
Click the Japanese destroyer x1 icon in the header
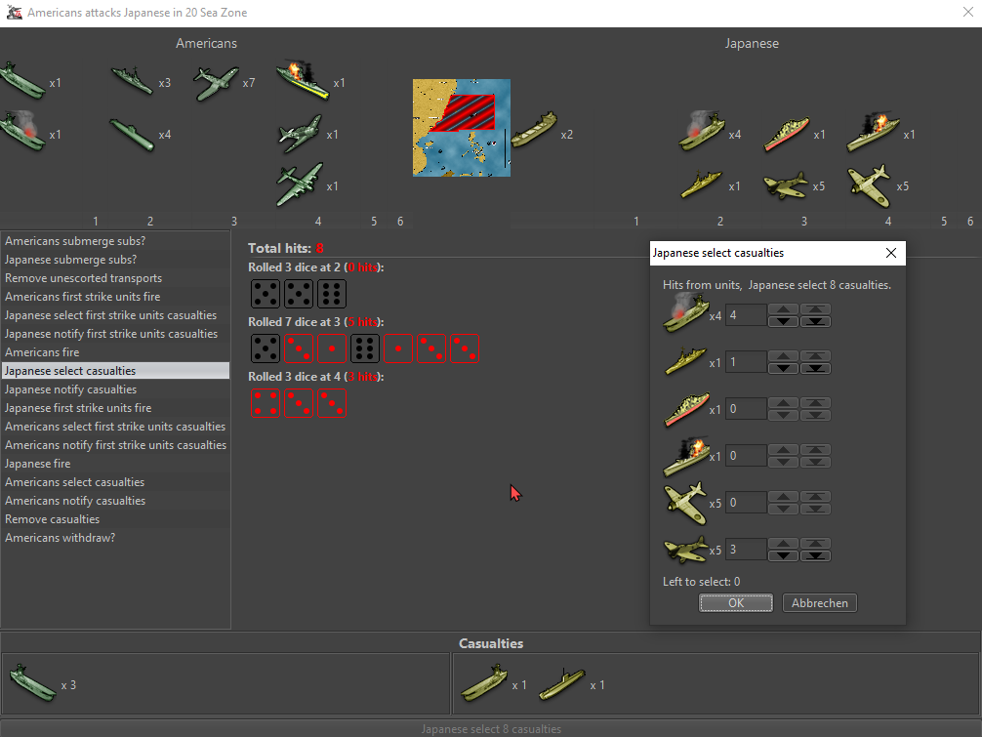(701, 184)
